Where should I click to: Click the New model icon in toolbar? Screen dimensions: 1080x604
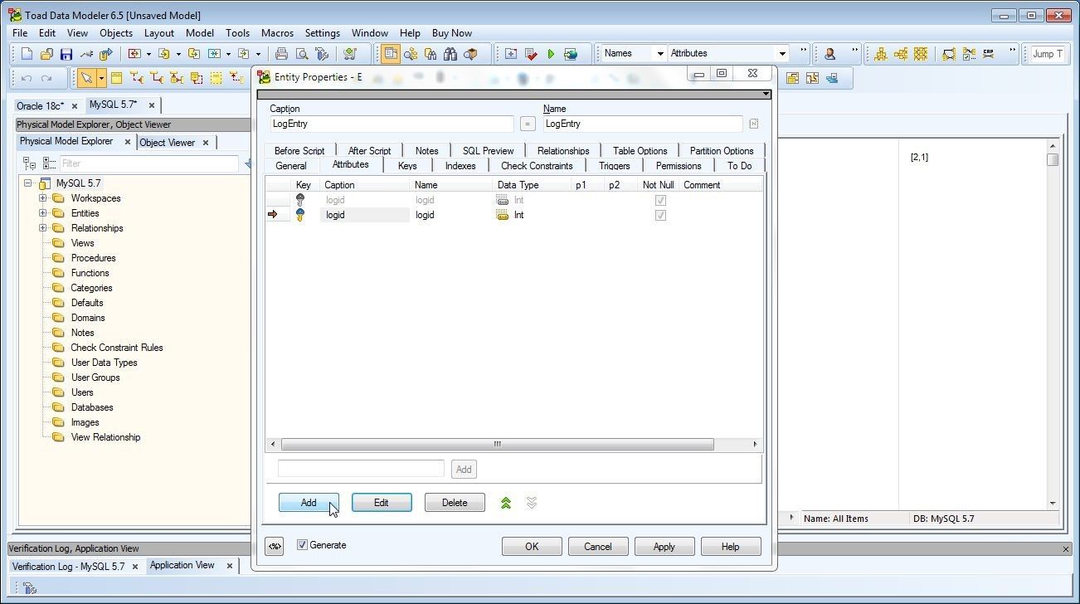tap(27, 54)
